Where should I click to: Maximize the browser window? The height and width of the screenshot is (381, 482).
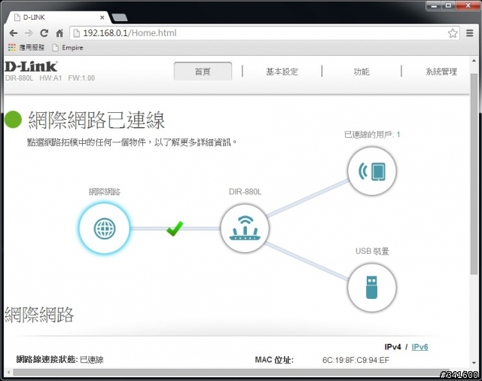[x=449, y=6]
